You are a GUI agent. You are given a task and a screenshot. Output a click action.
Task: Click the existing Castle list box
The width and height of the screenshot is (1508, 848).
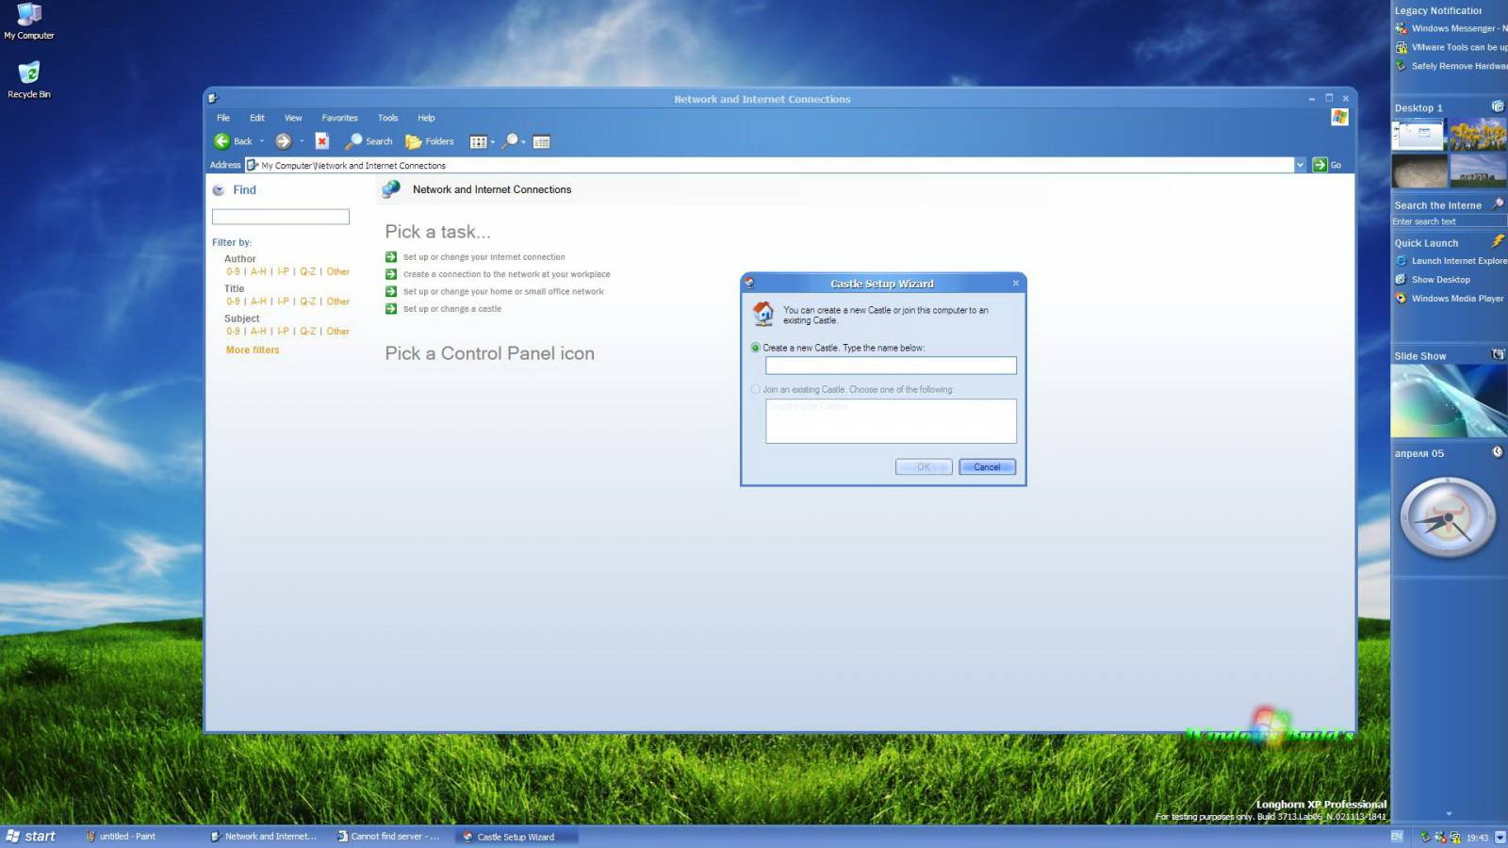(x=891, y=421)
